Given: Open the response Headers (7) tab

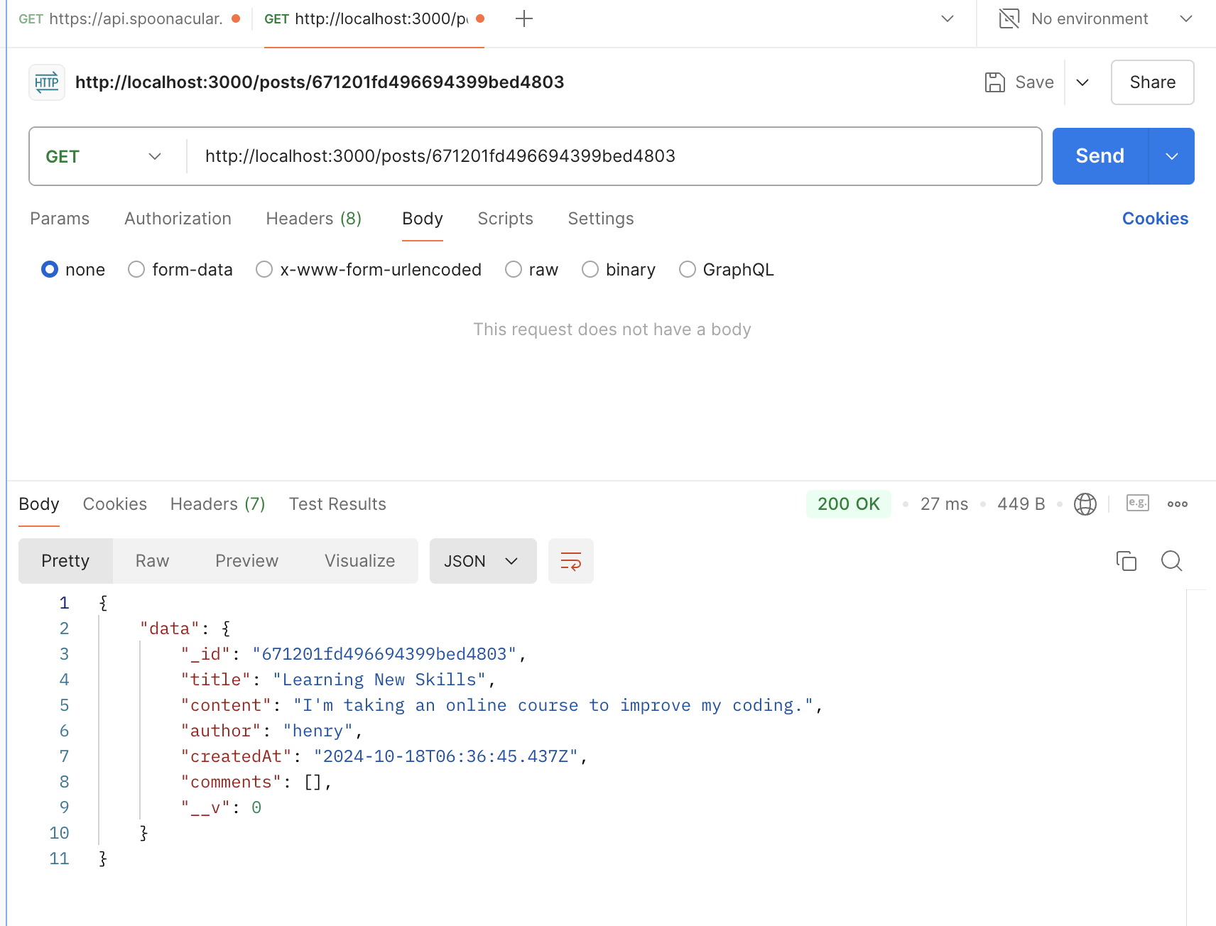Looking at the screenshot, I should coord(217,504).
